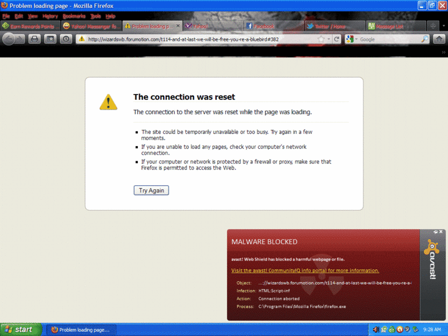Click the yellow warning triangle on error page
The height and width of the screenshot is (336, 448).
point(108,102)
